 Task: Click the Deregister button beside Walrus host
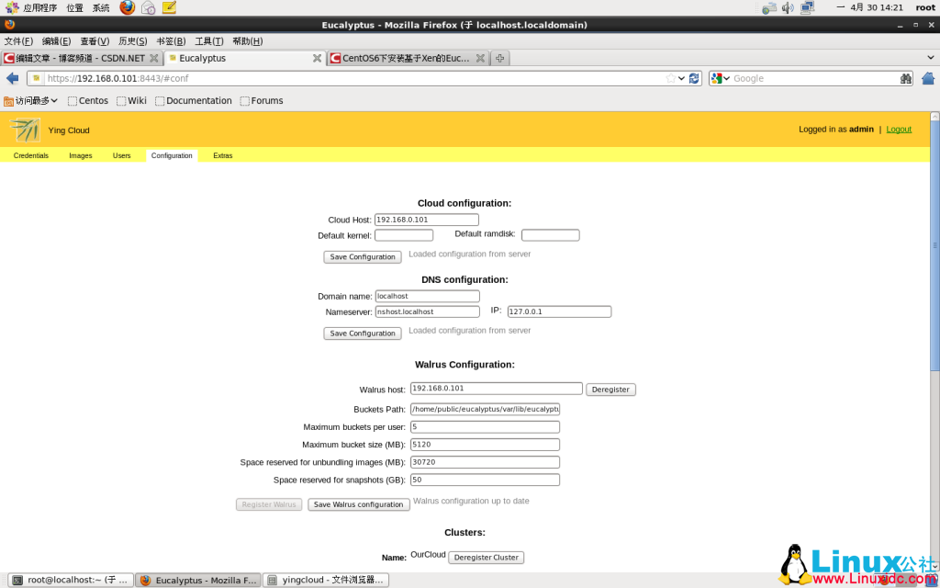tap(610, 390)
